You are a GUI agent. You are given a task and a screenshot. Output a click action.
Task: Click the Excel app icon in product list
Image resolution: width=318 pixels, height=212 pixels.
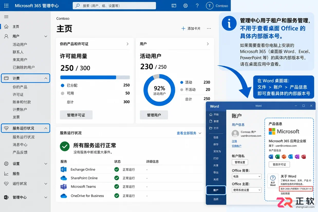click(x=277, y=156)
